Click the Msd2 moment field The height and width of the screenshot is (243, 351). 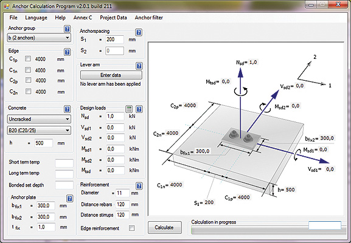(x=116, y=160)
